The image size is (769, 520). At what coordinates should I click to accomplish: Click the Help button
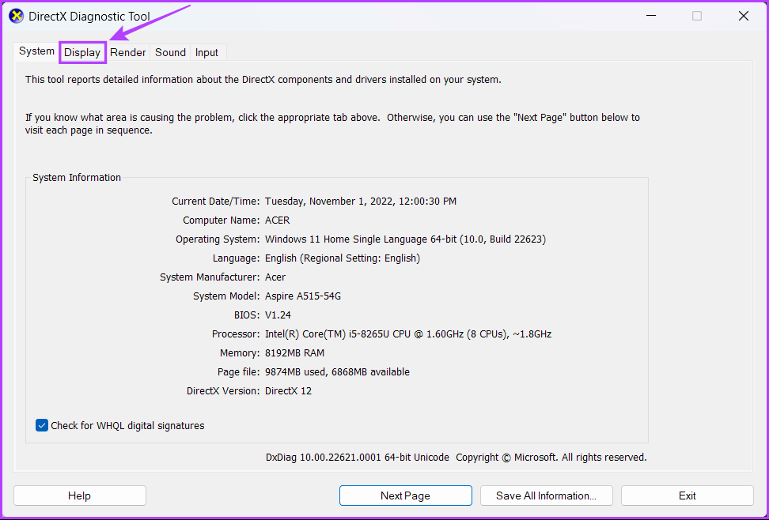coord(79,496)
